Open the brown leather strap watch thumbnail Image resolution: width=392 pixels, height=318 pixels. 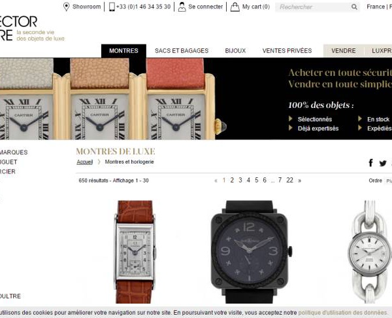[135, 252]
